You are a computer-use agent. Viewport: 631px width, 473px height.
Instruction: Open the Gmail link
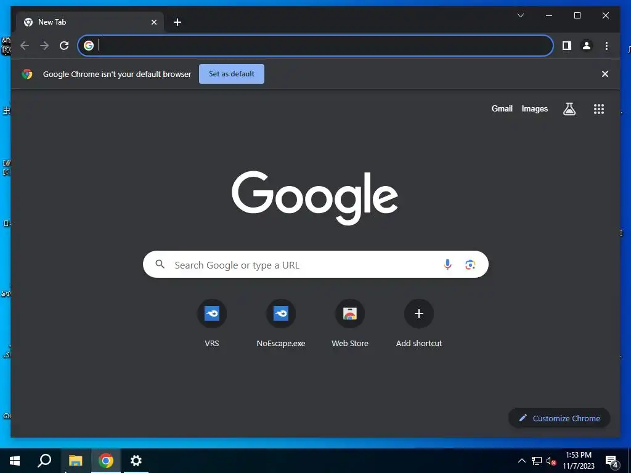(x=502, y=108)
